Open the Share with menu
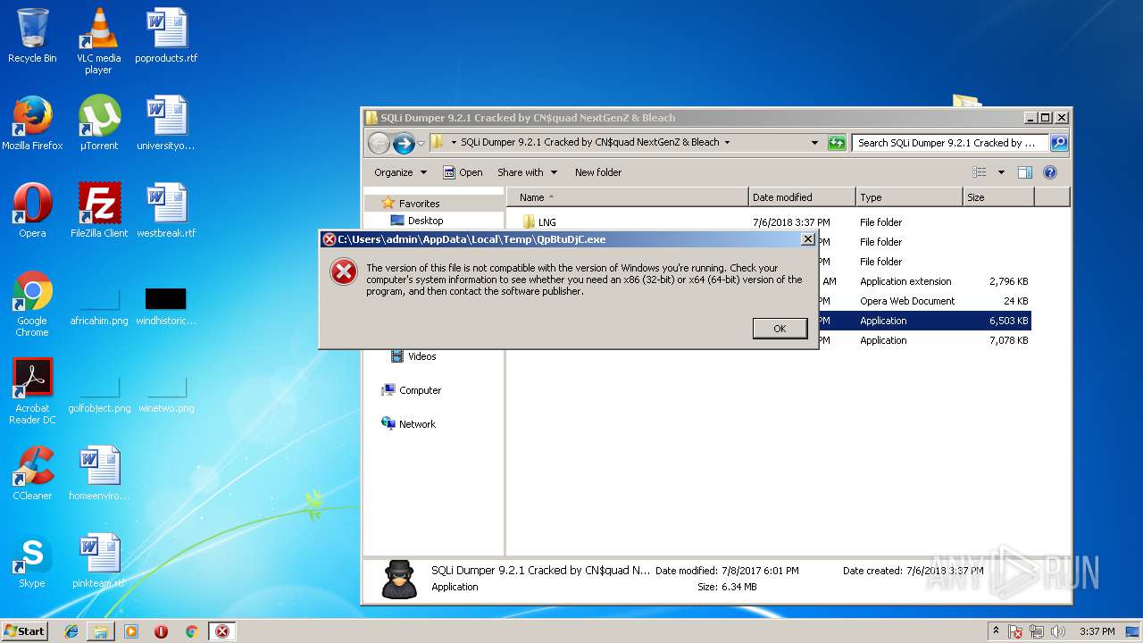This screenshot has width=1143, height=643. click(527, 172)
